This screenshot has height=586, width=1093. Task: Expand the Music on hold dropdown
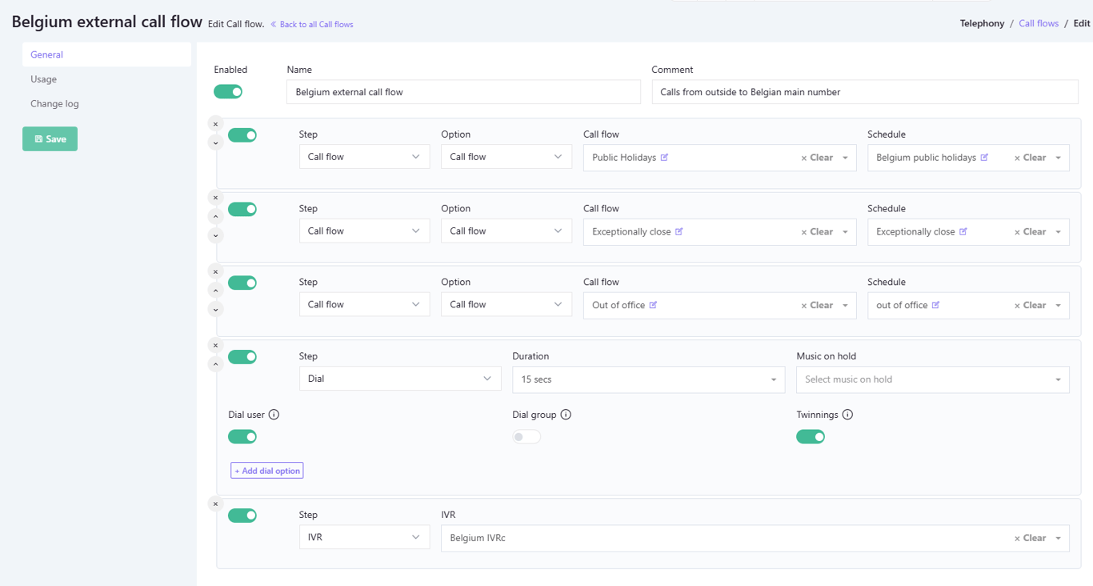(932, 379)
